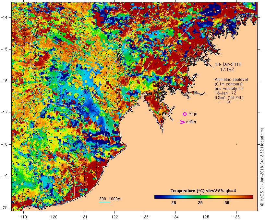This screenshot has height=220, width=266.
Task: Click the '200 1000m' depth contour label
Action: pyautogui.click(x=110, y=199)
